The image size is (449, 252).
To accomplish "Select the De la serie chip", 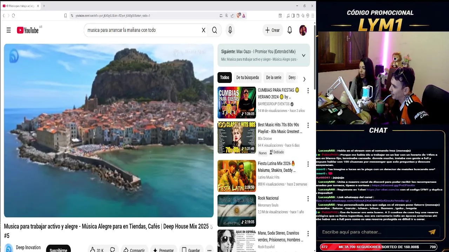I will [274, 77].
